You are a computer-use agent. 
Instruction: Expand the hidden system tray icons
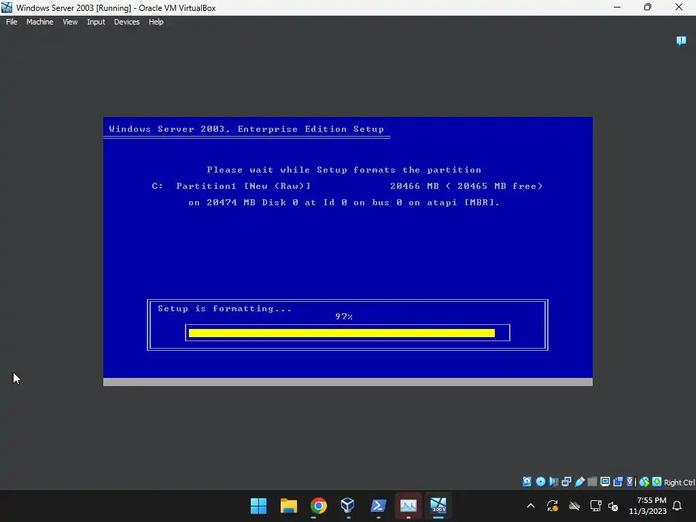click(531, 506)
